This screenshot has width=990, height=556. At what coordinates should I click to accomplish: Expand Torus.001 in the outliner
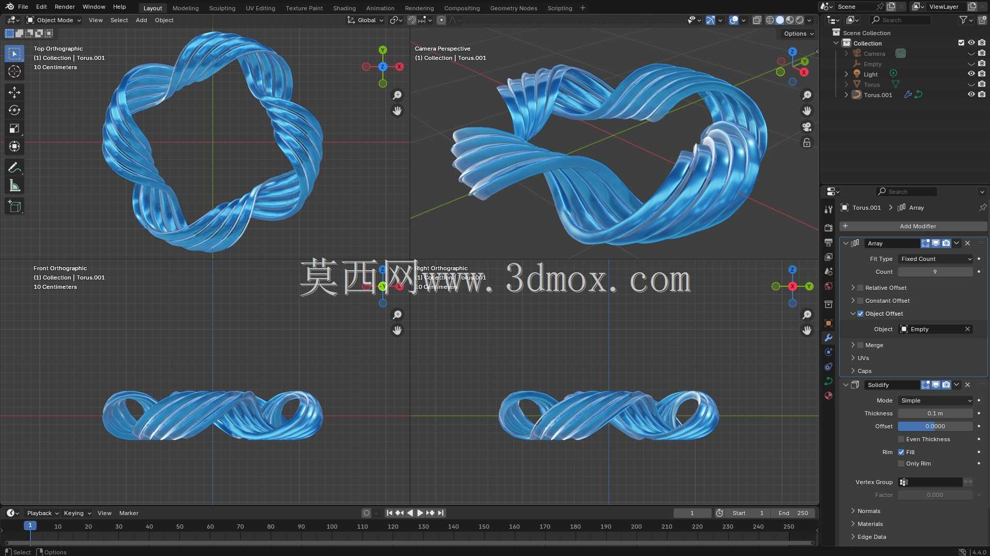point(846,95)
